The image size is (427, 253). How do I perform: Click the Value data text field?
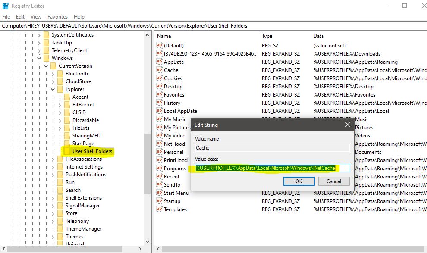click(273, 168)
